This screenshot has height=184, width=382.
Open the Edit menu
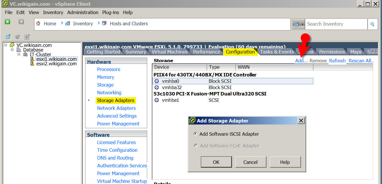point(20,12)
